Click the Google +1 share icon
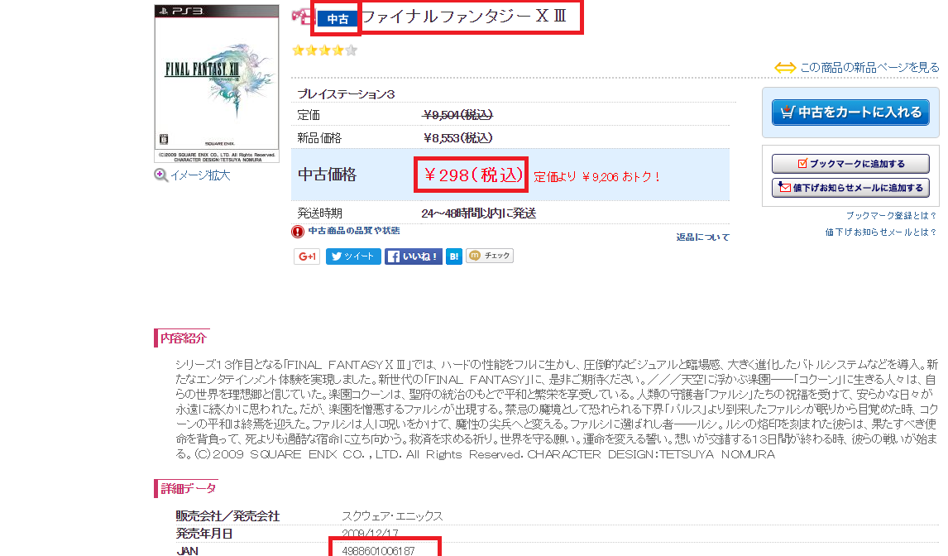 click(307, 256)
